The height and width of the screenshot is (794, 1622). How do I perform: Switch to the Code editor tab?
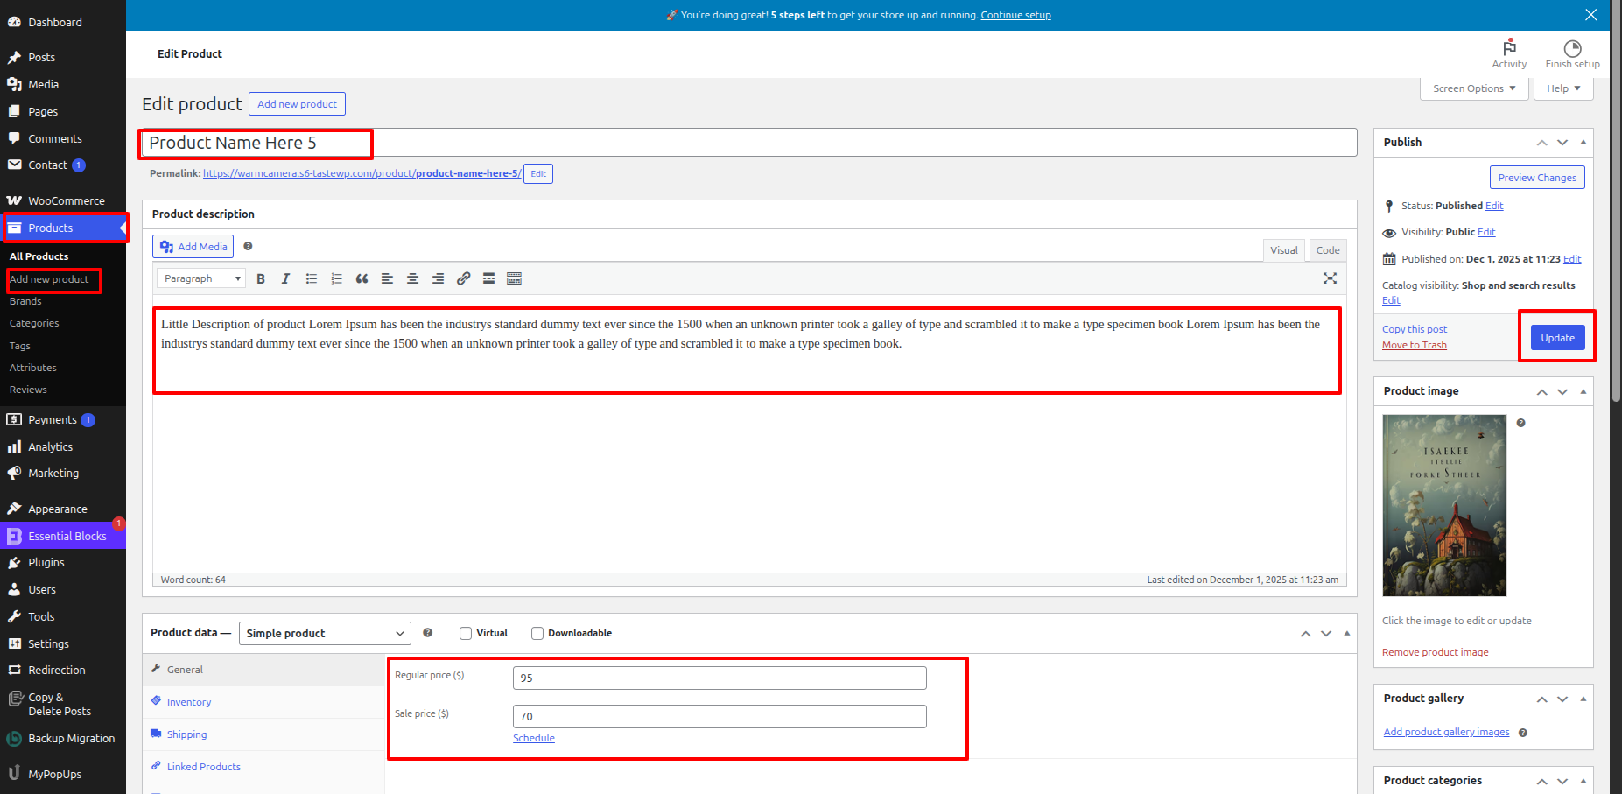coord(1327,250)
